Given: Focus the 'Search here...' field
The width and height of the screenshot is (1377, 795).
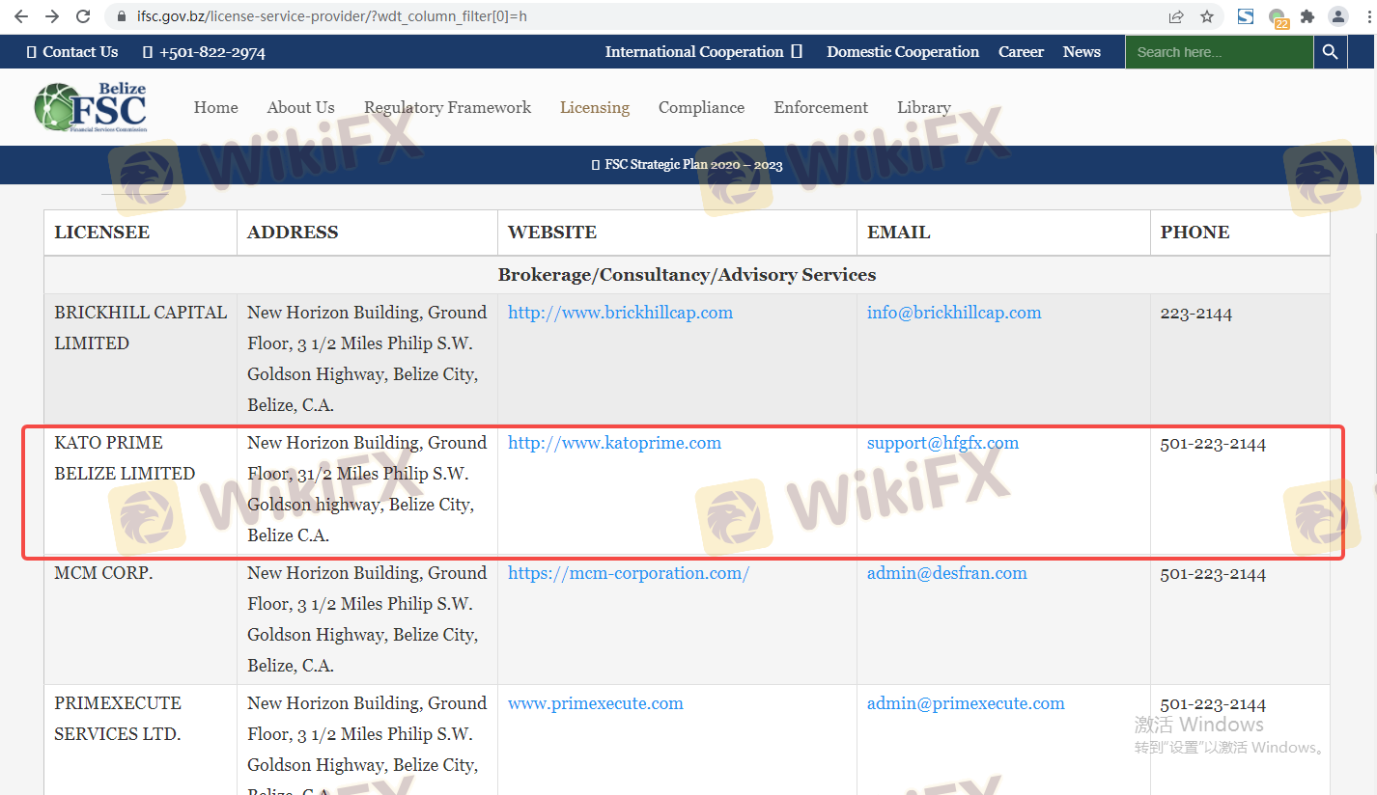Looking at the screenshot, I should tap(1219, 52).
